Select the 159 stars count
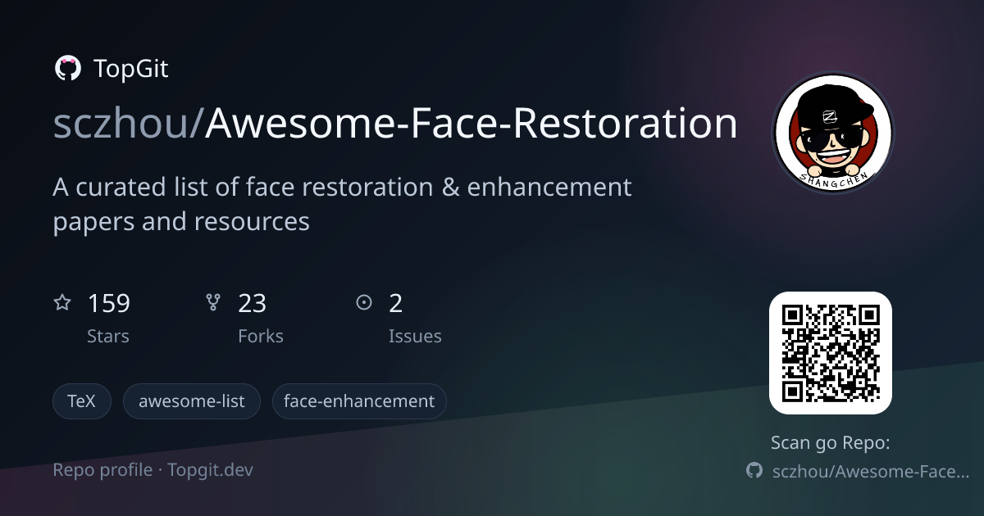984x516 pixels. (x=108, y=304)
